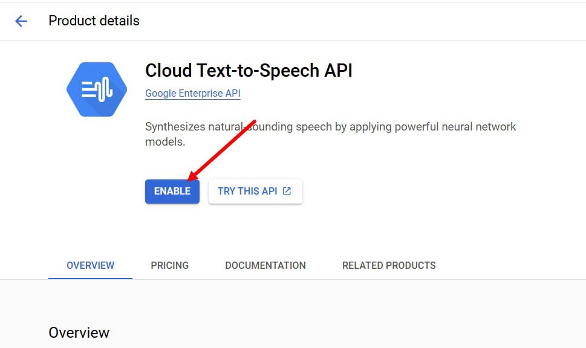Click the Text-to-Speech hexagon logo
Image resolution: width=586 pixels, height=348 pixels.
click(x=97, y=89)
